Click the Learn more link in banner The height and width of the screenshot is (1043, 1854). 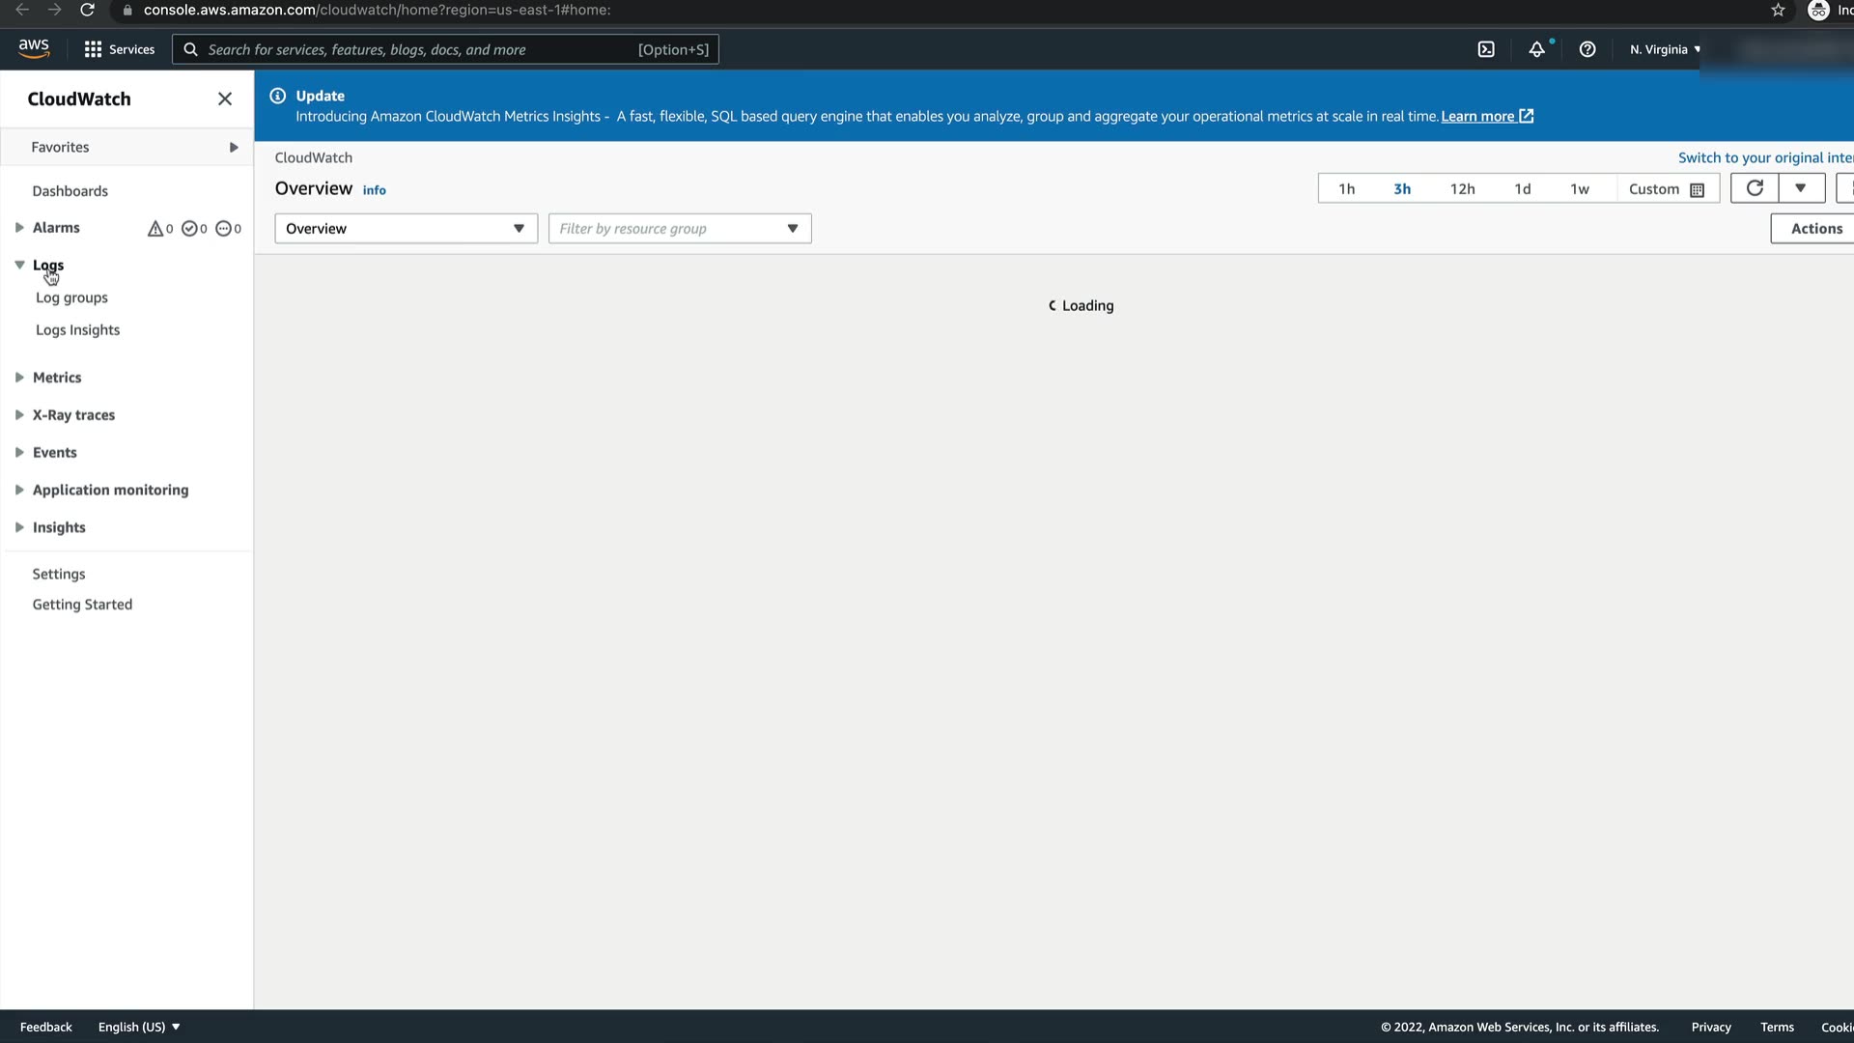click(x=1477, y=116)
